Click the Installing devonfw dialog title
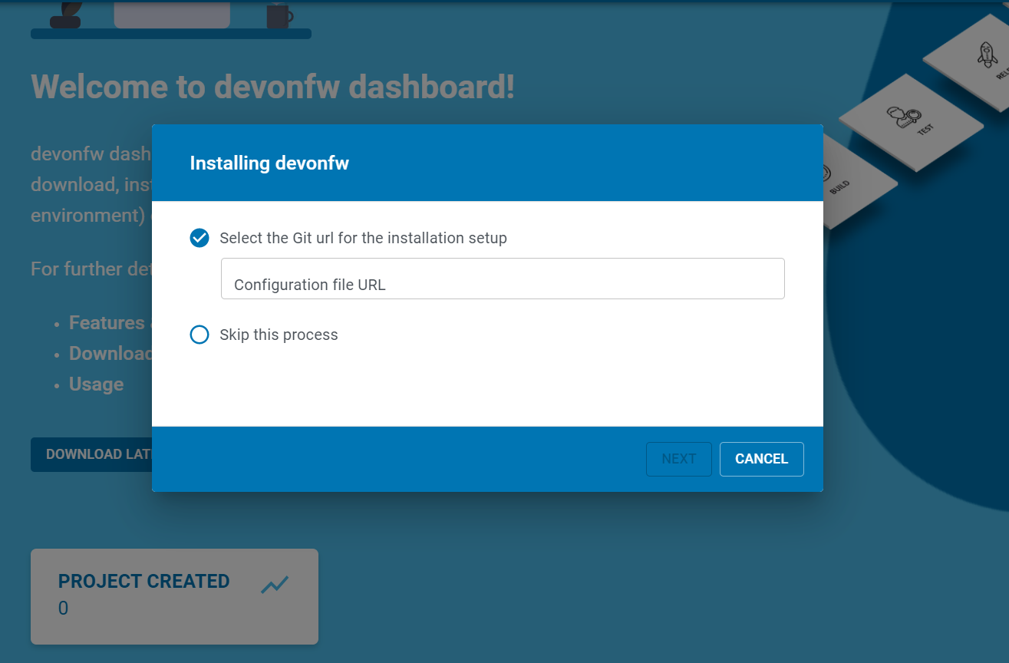This screenshot has height=663, width=1009. tap(269, 163)
